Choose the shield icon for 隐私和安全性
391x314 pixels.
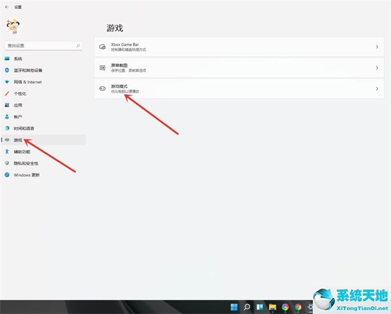[7, 163]
